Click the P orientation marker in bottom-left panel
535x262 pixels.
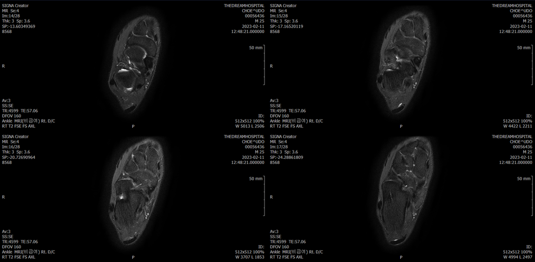pyautogui.click(x=133, y=257)
